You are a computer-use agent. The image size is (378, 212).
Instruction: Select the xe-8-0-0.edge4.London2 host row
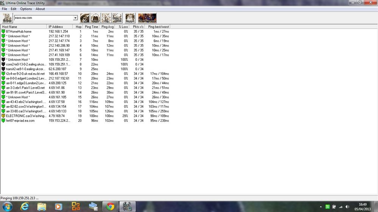pos(26,78)
